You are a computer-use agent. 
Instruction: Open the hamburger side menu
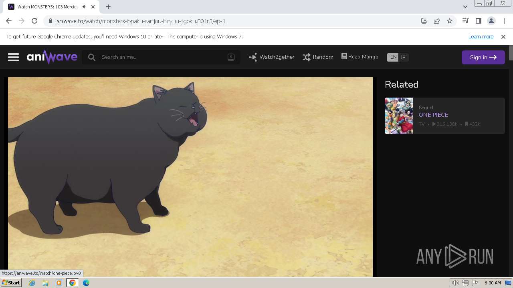coord(13,57)
